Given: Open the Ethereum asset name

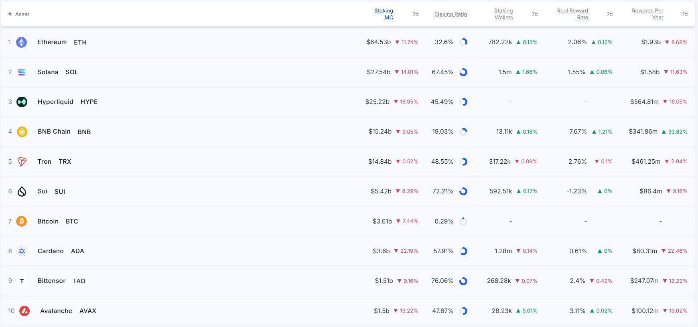Looking at the screenshot, I should (x=52, y=42).
